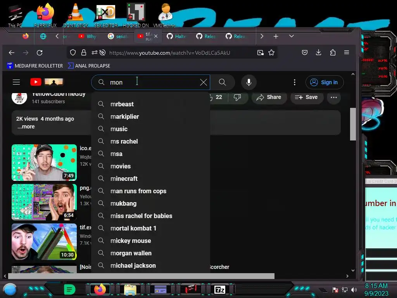Open file explorer on taskbar

point(130,289)
